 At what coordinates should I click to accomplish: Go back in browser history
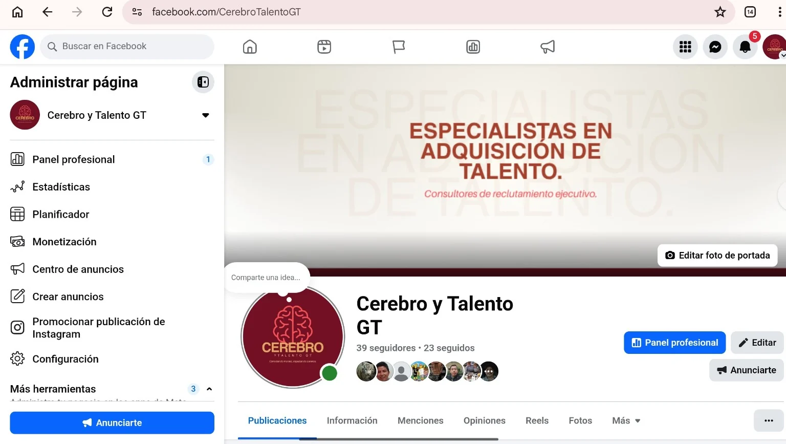coord(47,12)
